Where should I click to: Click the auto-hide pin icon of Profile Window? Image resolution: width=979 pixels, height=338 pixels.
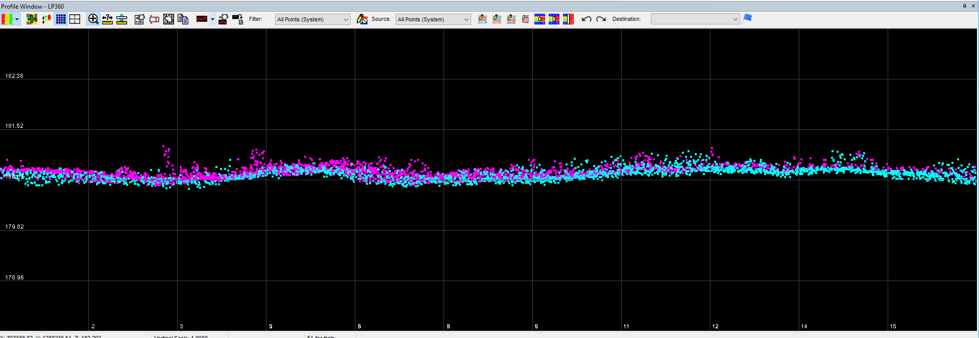point(965,6)
